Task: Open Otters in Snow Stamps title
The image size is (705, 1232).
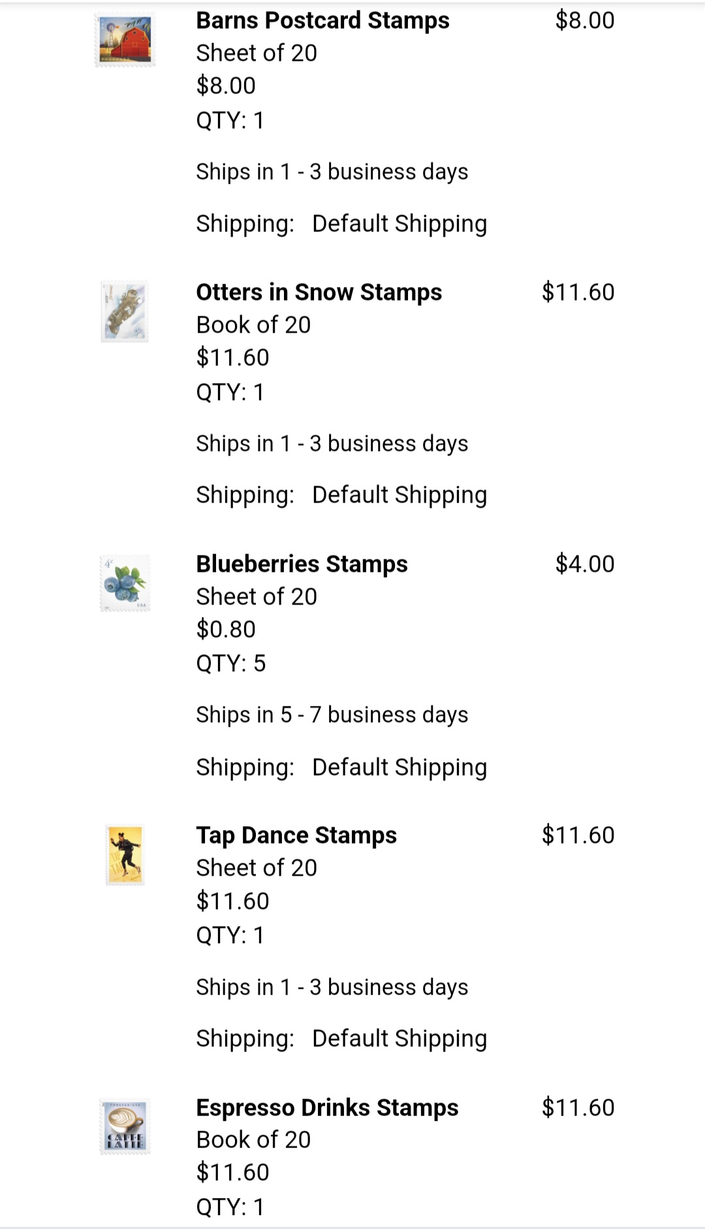Action: 319,292
